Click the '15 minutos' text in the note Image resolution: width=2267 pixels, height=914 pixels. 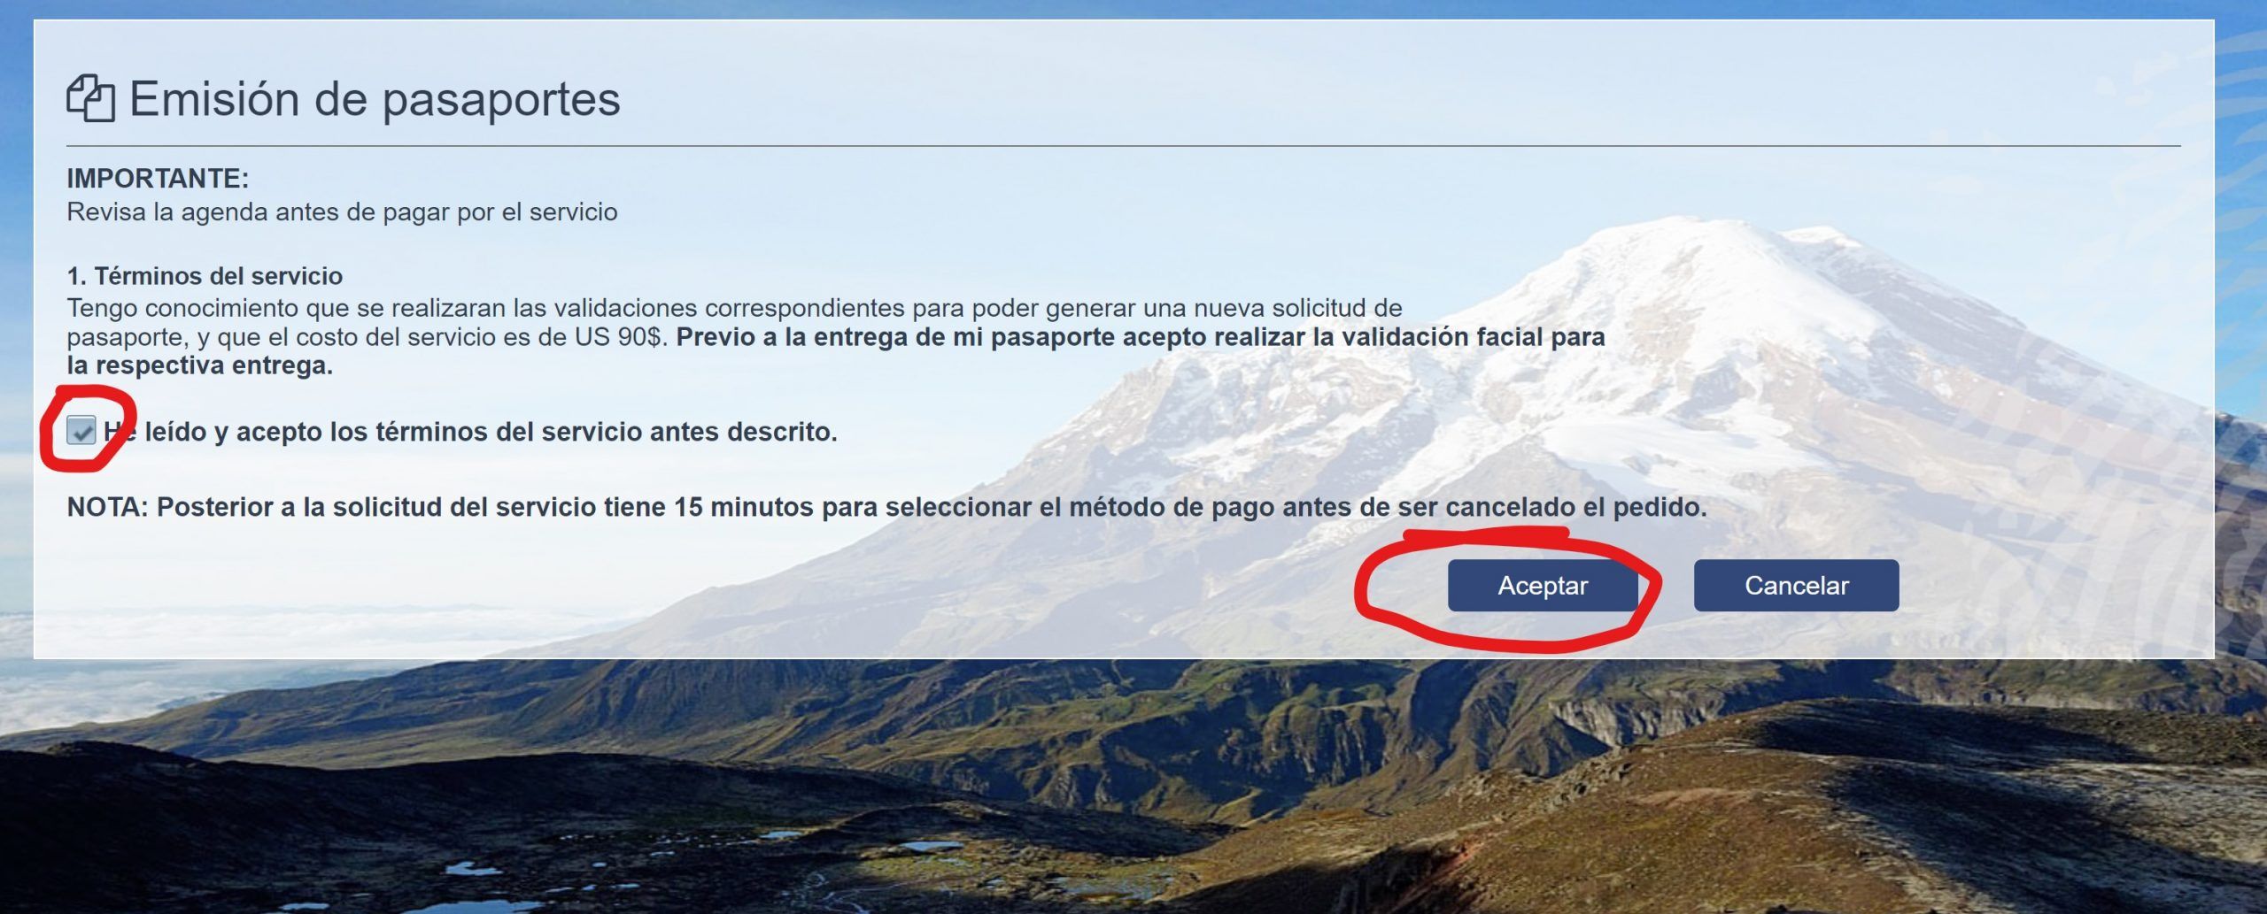pos(743,507)
